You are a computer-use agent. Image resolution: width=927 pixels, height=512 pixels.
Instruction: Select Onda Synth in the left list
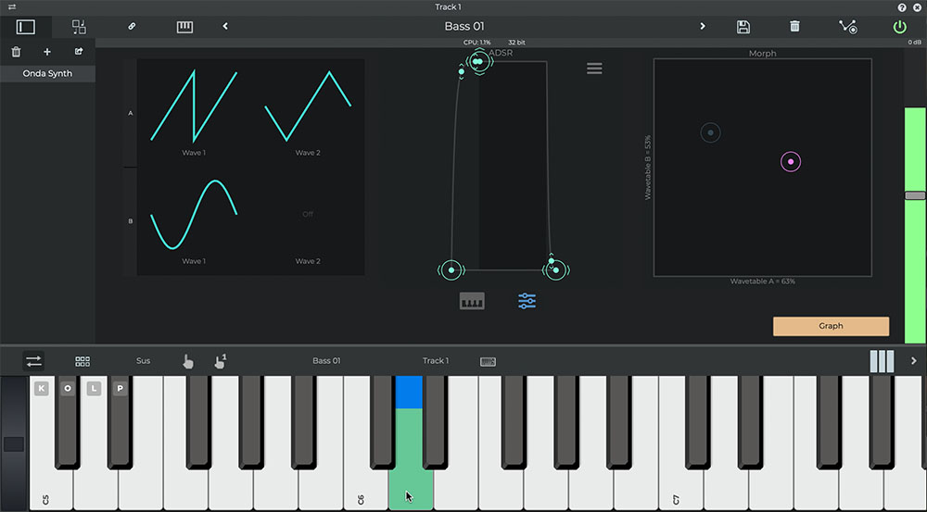click(x=47, y=73)
